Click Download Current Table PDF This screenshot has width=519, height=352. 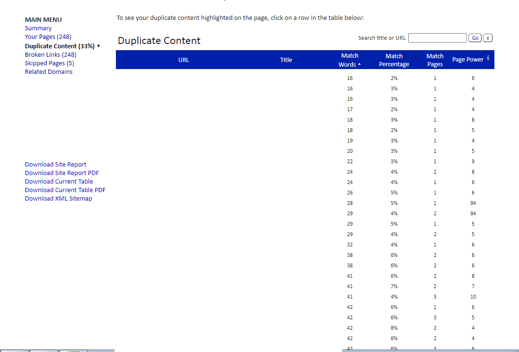pyautogui.click(x=65, y=190)
